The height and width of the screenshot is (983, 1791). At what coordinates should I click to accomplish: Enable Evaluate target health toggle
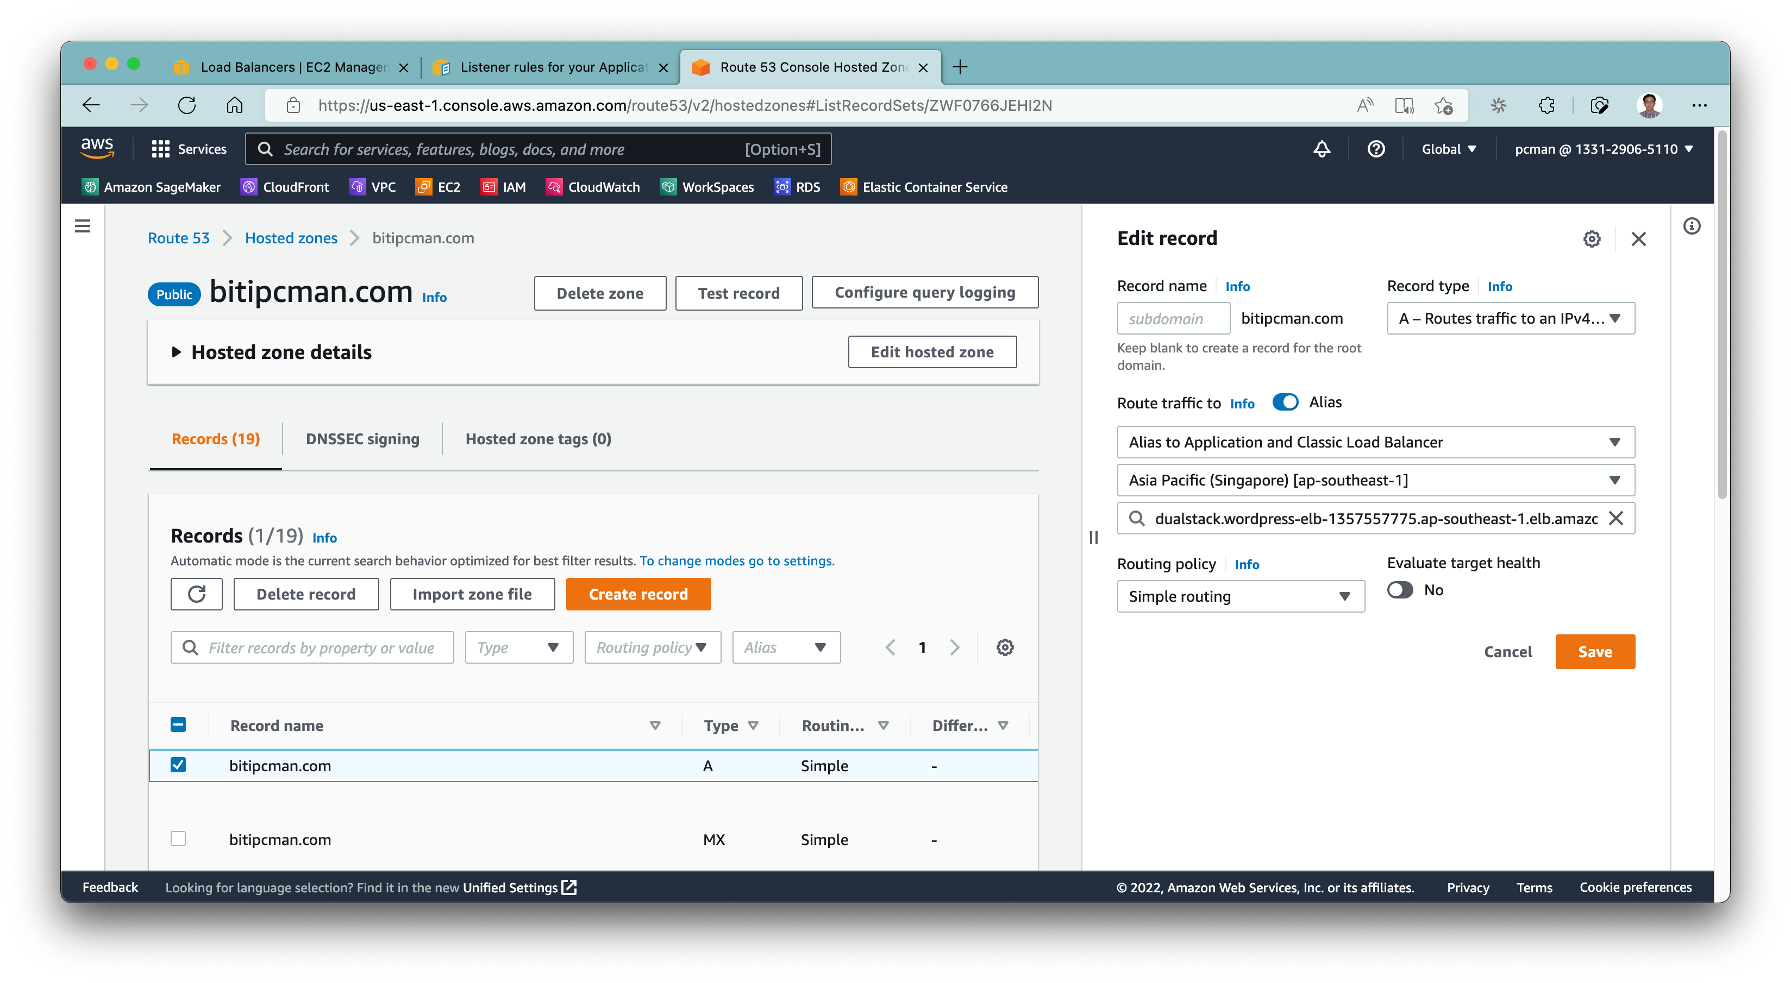1400,590
